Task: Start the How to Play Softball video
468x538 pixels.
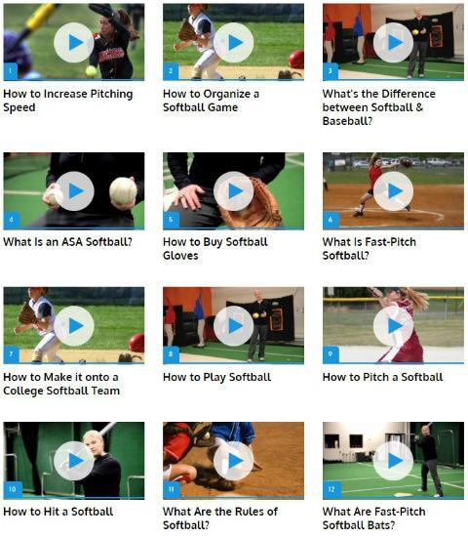Action: click(234, 326)
